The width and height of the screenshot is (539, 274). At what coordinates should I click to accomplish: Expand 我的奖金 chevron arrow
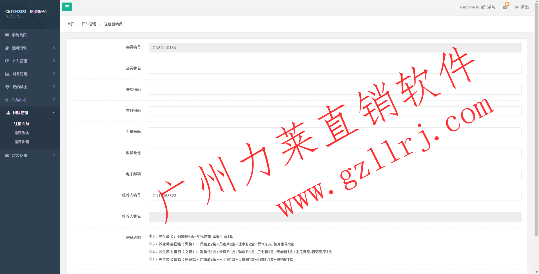pos(54,87)
